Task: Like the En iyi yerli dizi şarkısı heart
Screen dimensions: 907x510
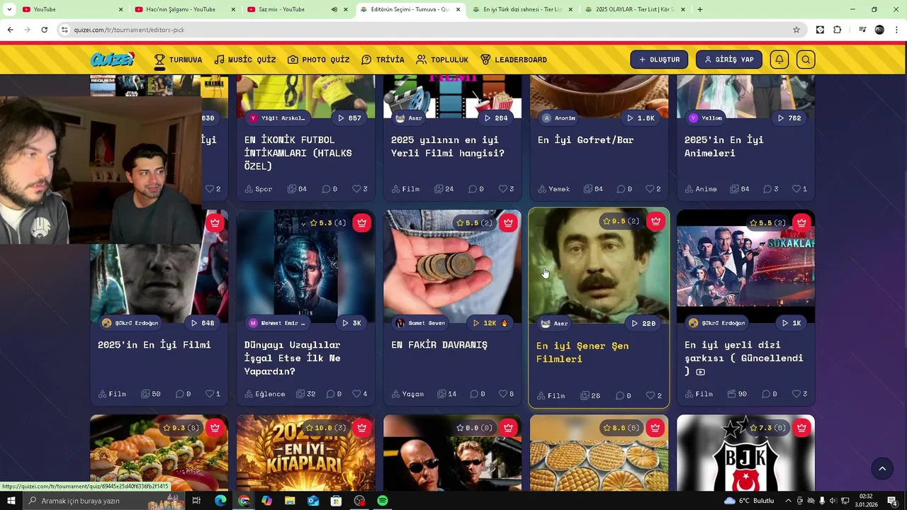Action: 796,394
